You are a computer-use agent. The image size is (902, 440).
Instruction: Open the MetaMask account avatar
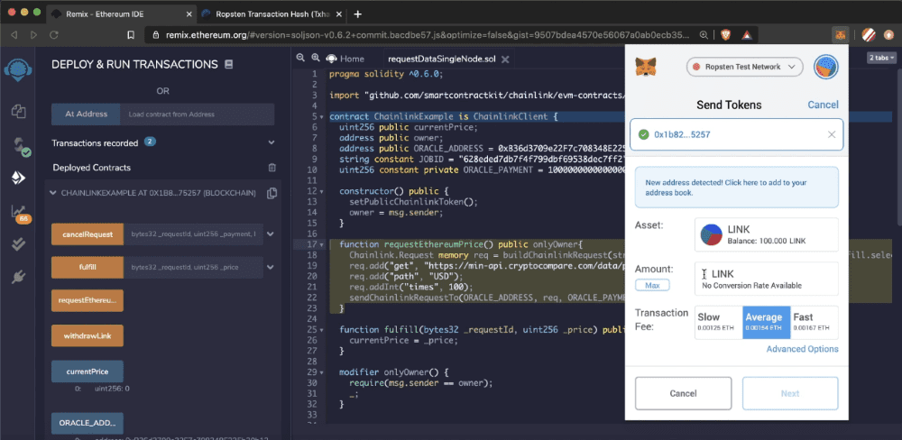coord(825,68)
